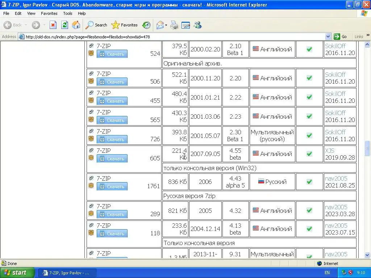Viewport: 371px width, 278px height.
Task: Click the package box icon in 4.13 beta row
Action: (91, 232)
